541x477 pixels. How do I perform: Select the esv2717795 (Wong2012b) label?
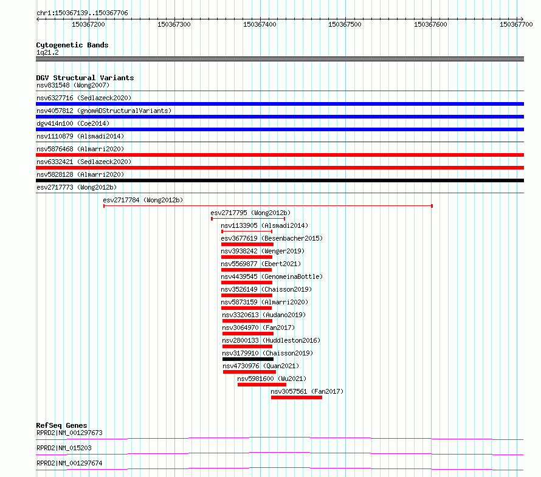click(x=250, y=213)
